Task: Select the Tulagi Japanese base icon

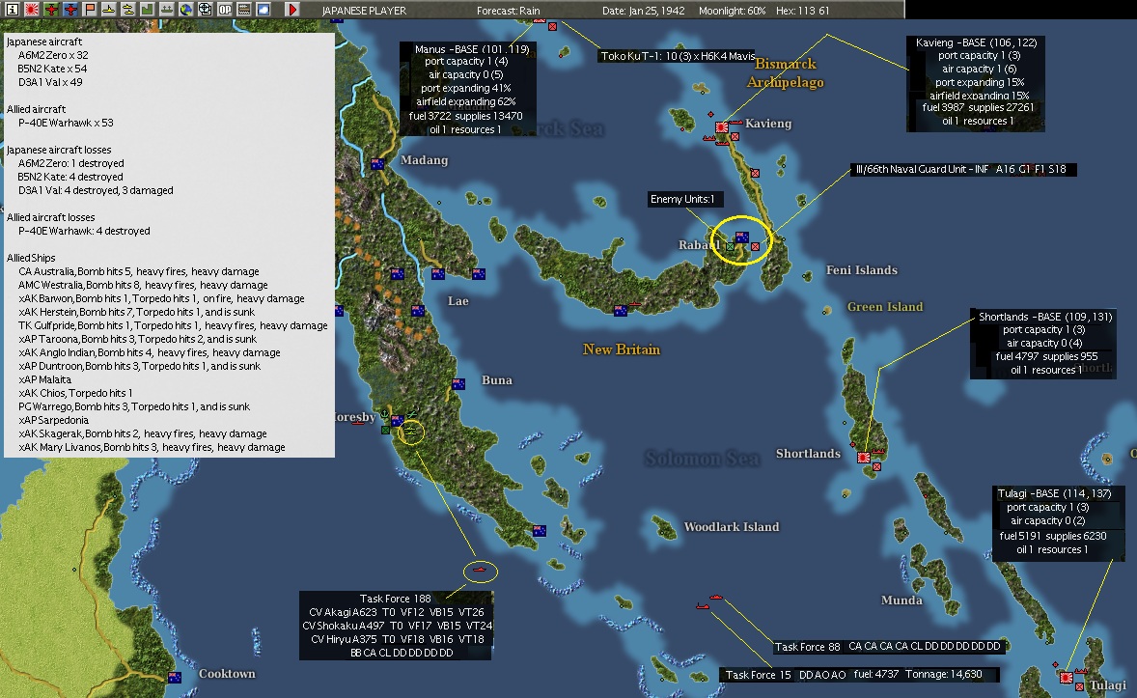Action: 1066,678
